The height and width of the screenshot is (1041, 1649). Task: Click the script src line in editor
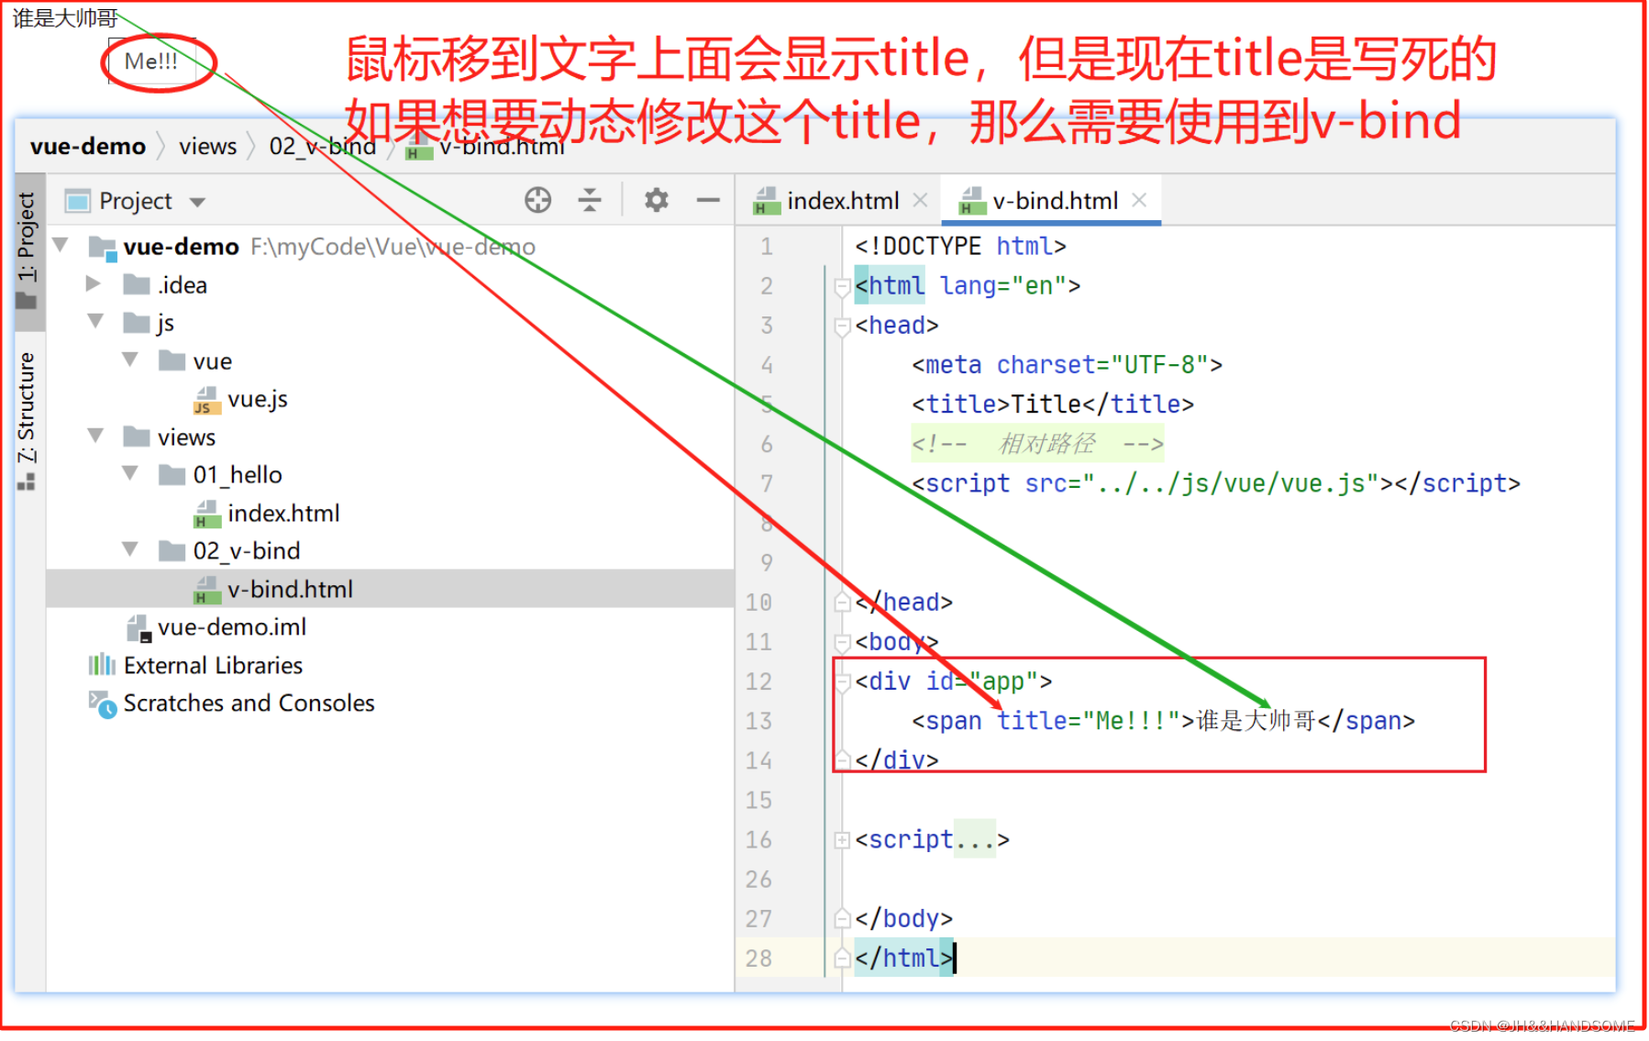coord(1215,483)
